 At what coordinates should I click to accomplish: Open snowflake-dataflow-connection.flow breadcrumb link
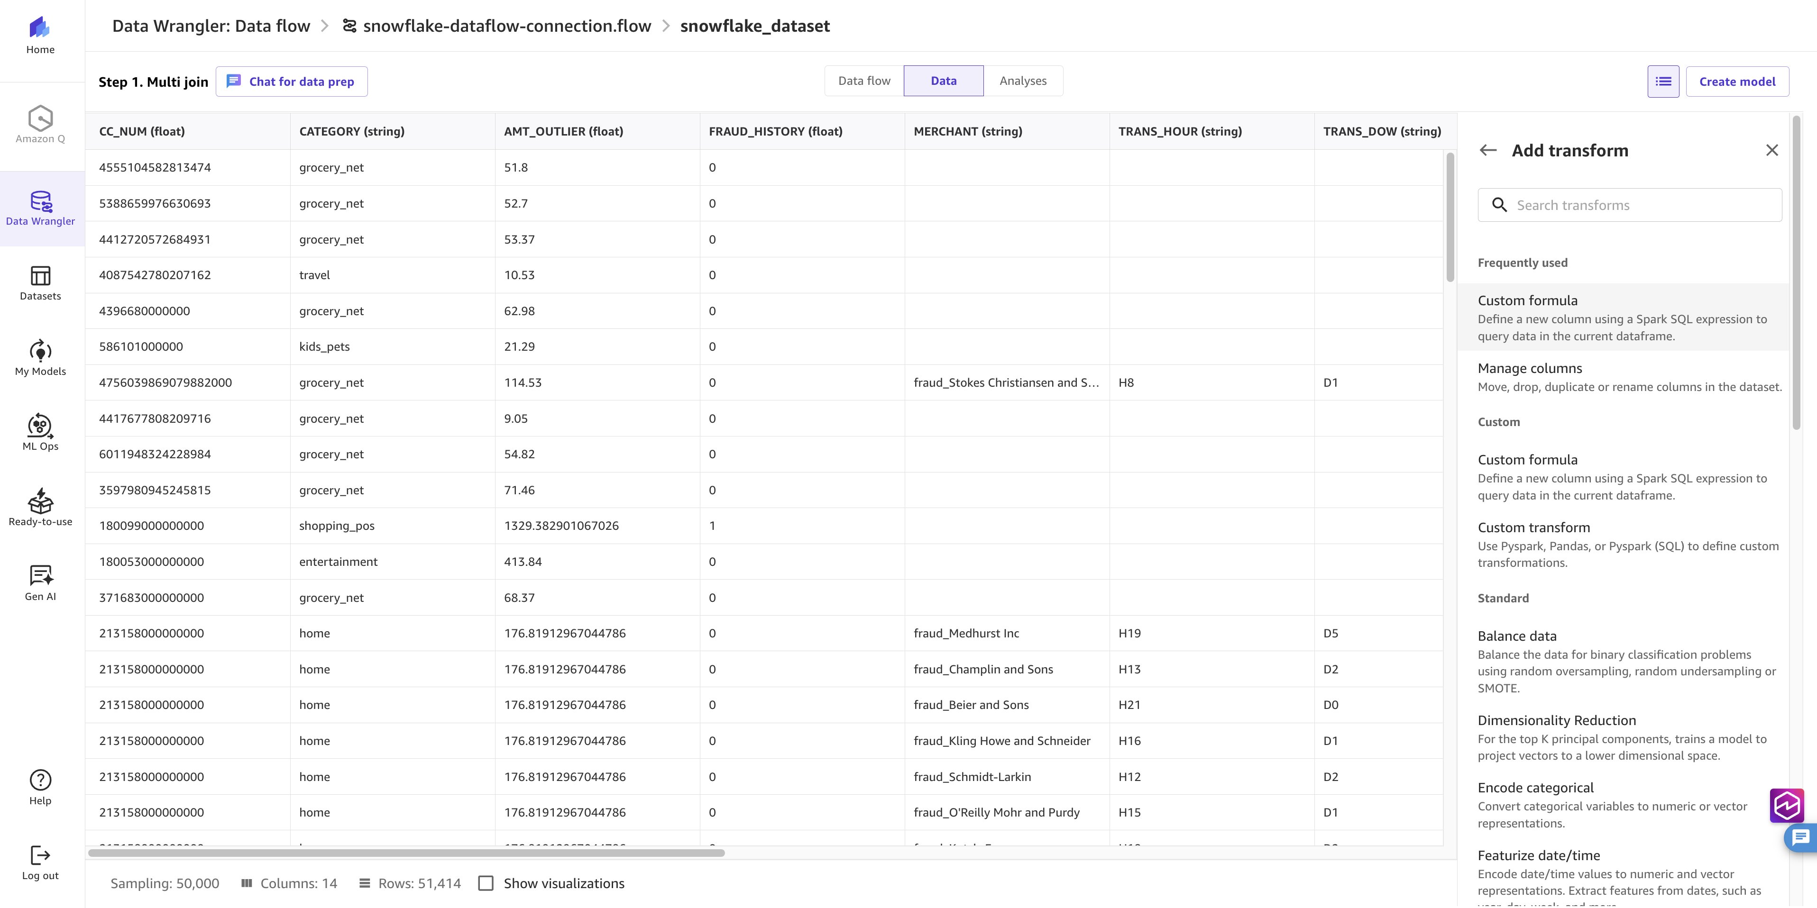tap(506, 26)
